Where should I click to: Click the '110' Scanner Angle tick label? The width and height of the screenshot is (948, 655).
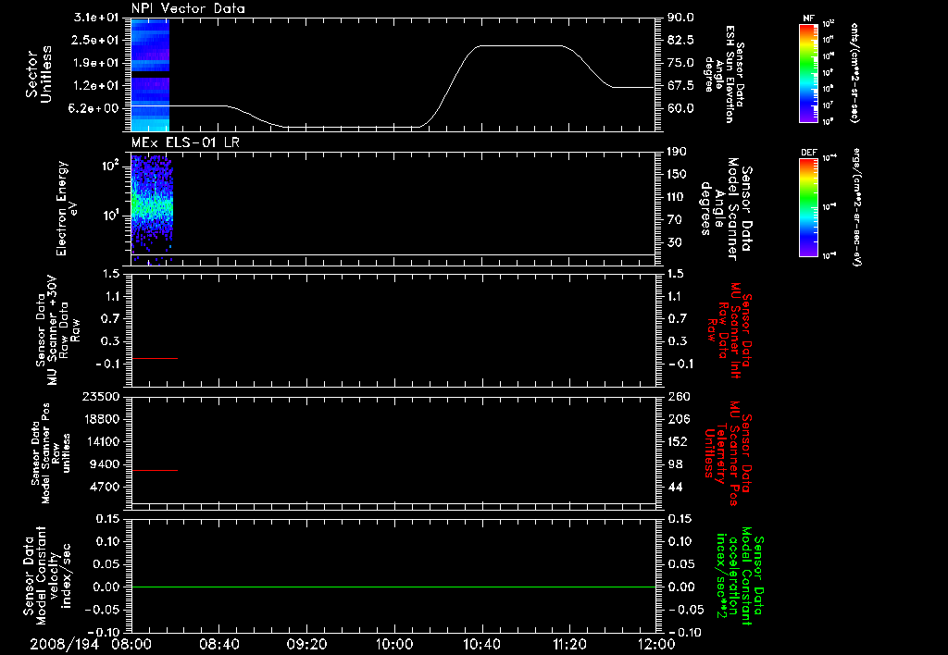coord(677,197)
